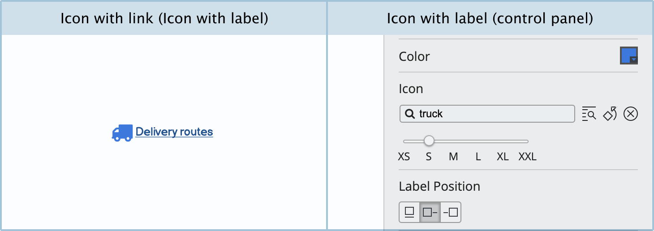Open the Delivery routes link
The image size is (654, 231).
(174, 132)
